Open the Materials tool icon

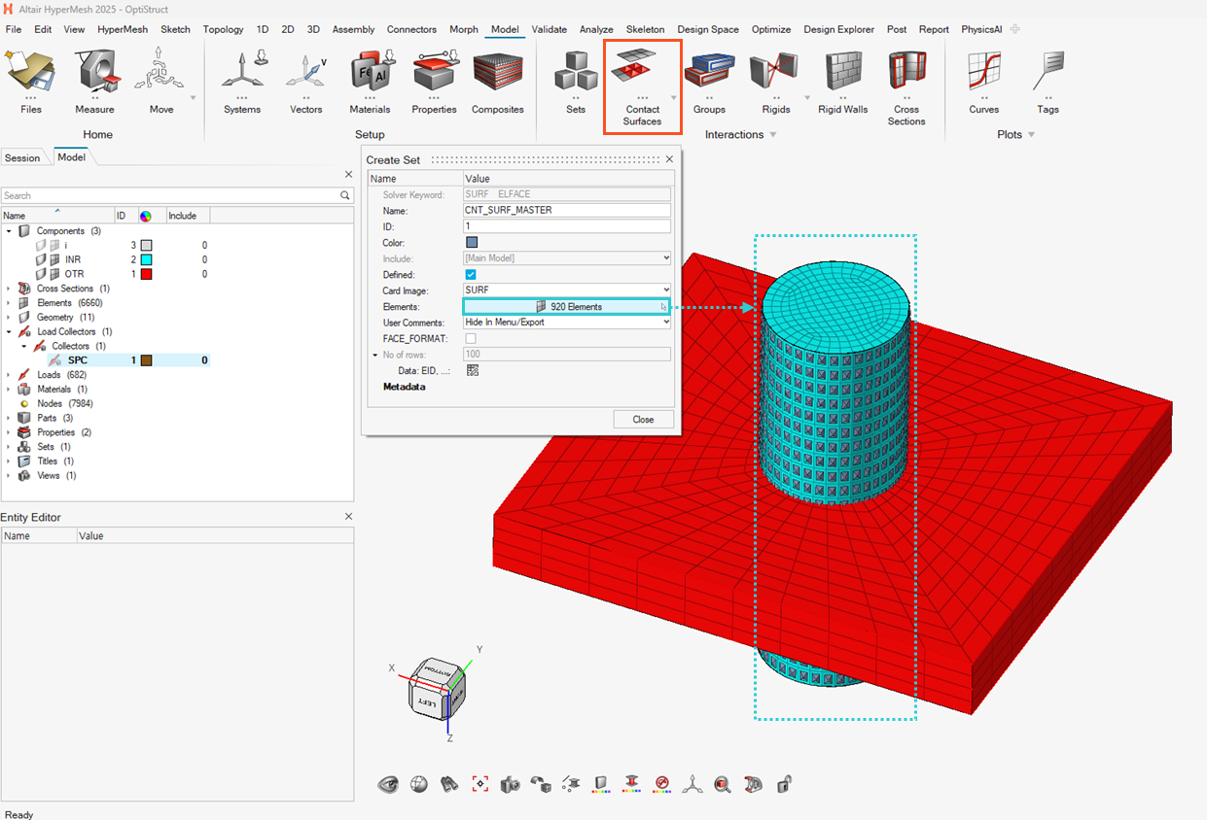click(370, 72)
